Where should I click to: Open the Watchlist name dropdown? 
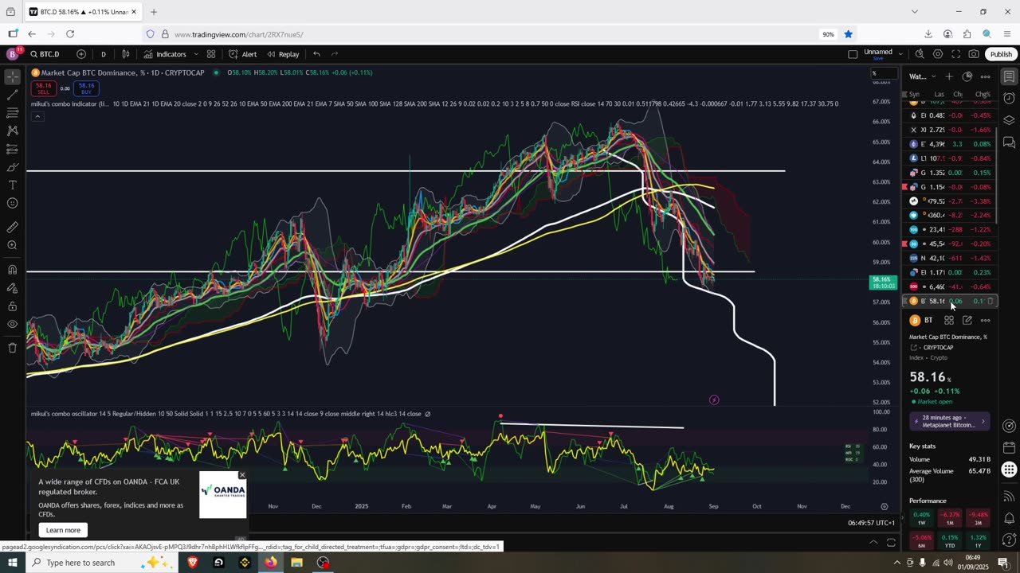tap(923, 76)
